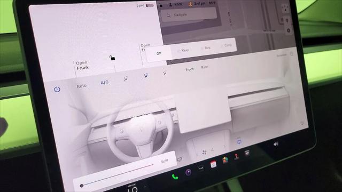This screenshot has width=342, height=192.
Task: Tap the fan speed icon
Action: click(204, 153)
